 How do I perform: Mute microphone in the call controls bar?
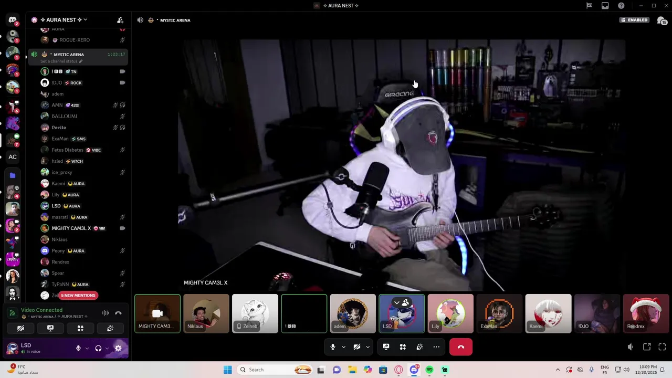[332, 347]
